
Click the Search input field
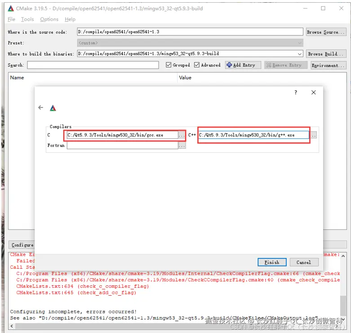pos(93,65)
